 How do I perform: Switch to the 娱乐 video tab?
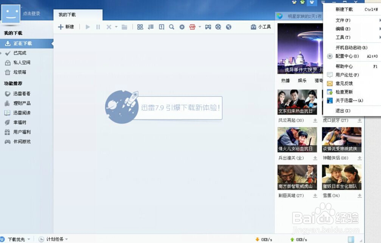[302, 81]
